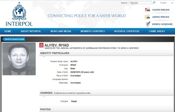This screenshot has height=112, width=175.
Task: Select Member Countries in navigation bar
Action: pos(93,31)
